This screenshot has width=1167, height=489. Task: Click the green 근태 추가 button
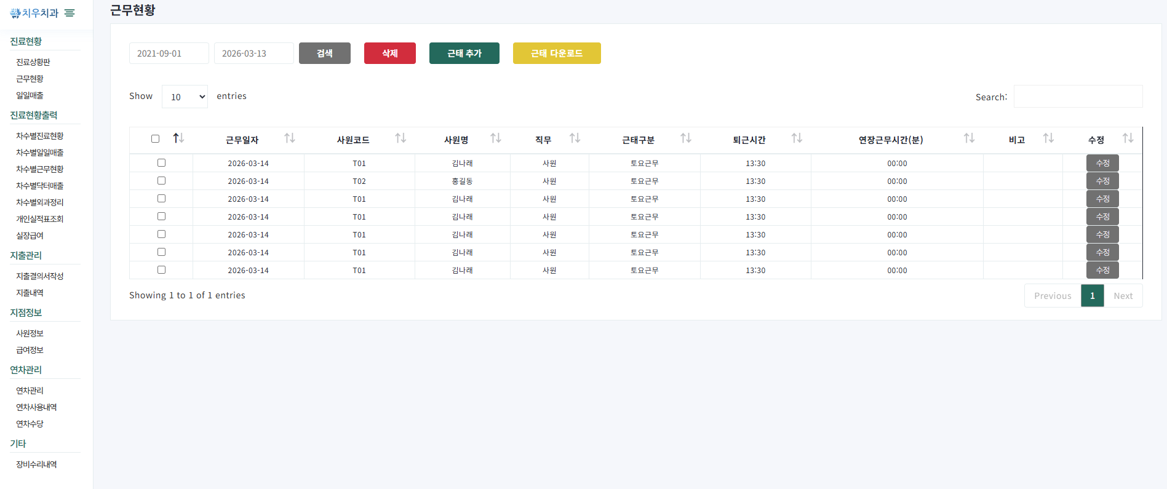click(464, 54)
